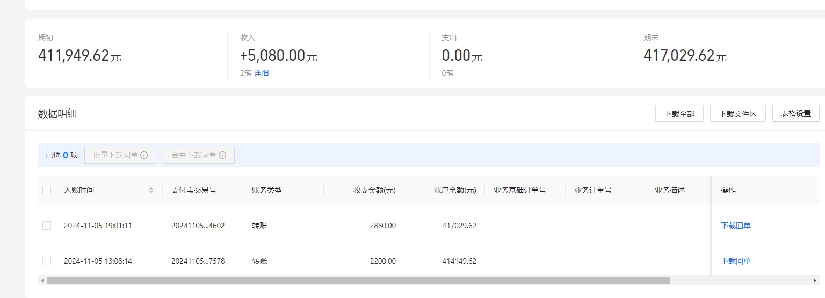The image size is (825, 298).
Task: Check the row dated 2024-11-05 19:01:11
Action: pos(47,226)
